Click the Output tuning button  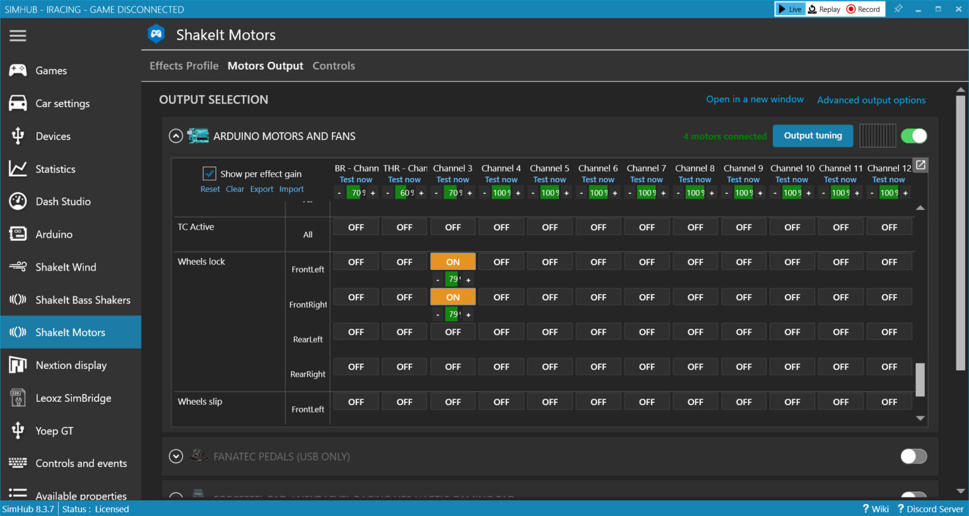click(x=813, y=136)
